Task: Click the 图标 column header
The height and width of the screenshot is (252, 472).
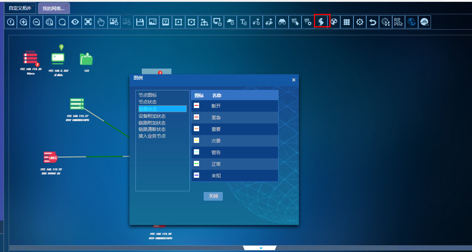Action: [199, 95]
